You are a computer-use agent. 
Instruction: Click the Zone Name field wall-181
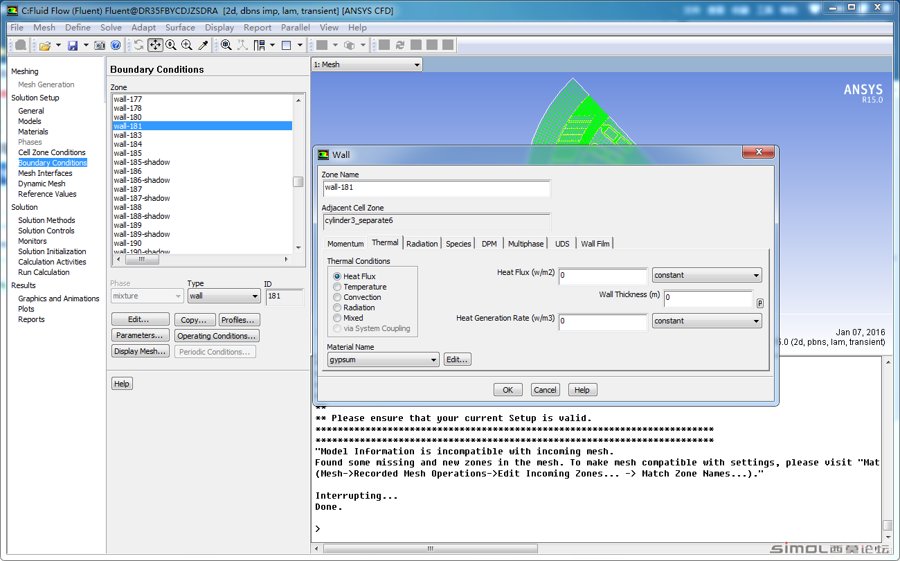437,188
